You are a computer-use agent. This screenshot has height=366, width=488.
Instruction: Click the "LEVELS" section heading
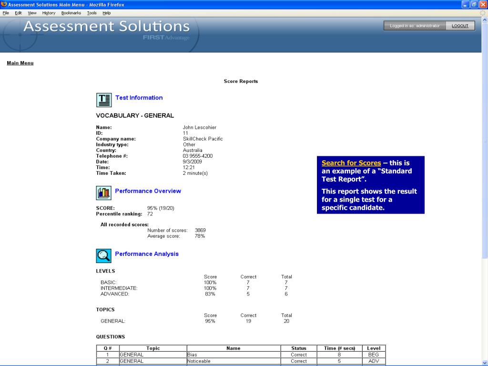[x=105, y=271]
